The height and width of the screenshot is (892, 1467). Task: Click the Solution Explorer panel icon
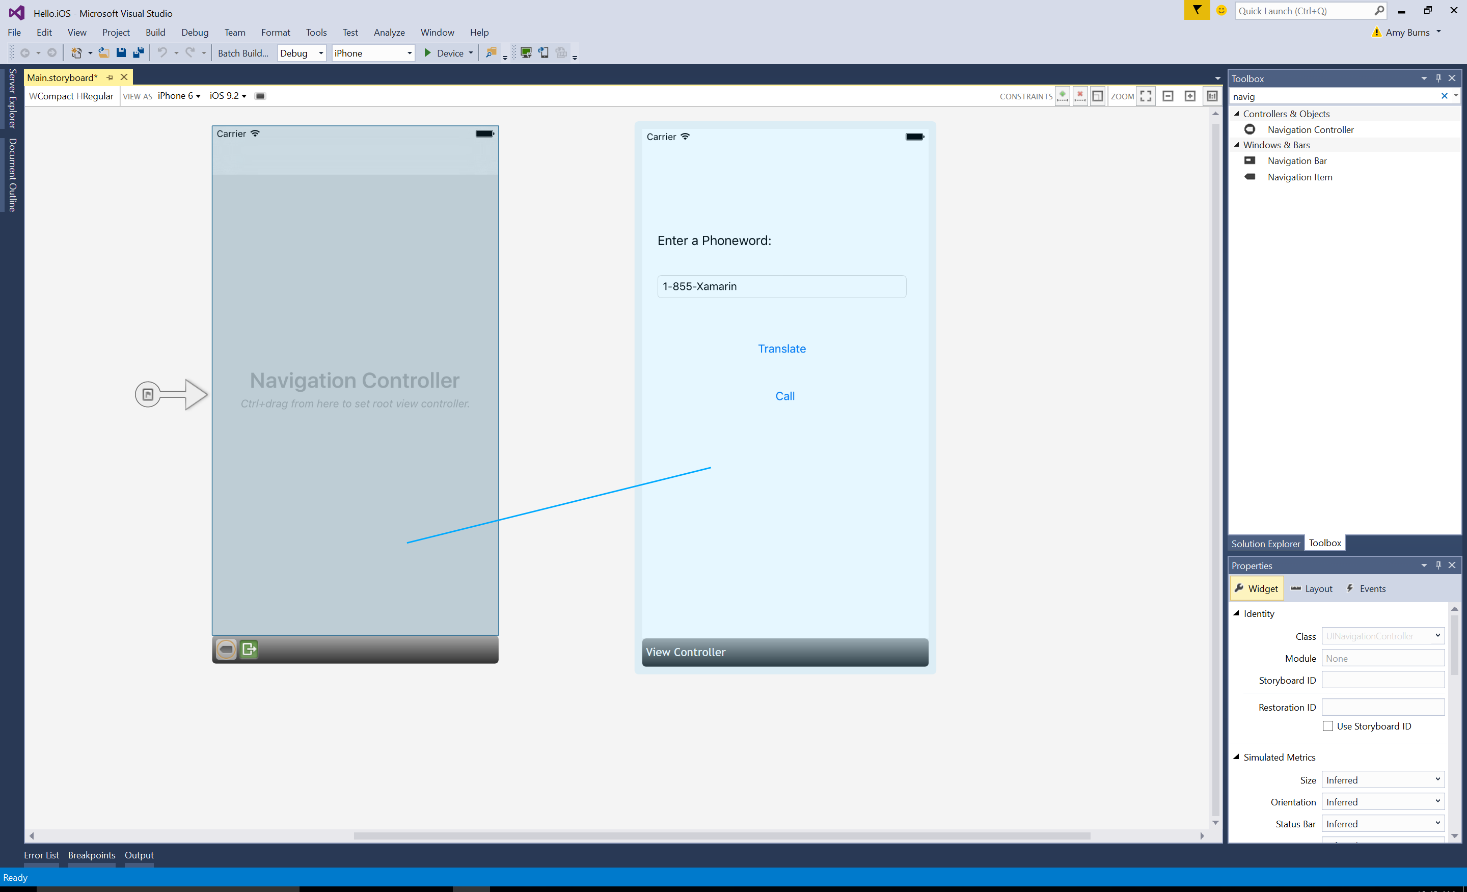pos(1265,543)
